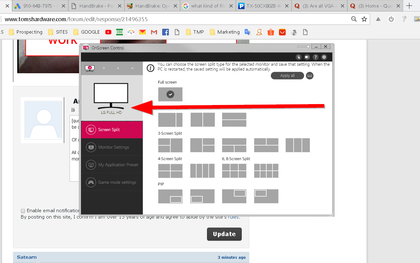Screen dimensions: 420x263
Task: Open Game mode settings menu item
Action: (112, 182)
